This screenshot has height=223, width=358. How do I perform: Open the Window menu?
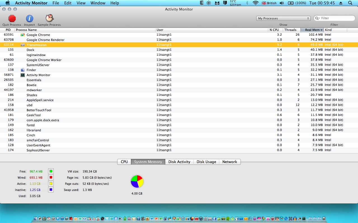(98, 3)
